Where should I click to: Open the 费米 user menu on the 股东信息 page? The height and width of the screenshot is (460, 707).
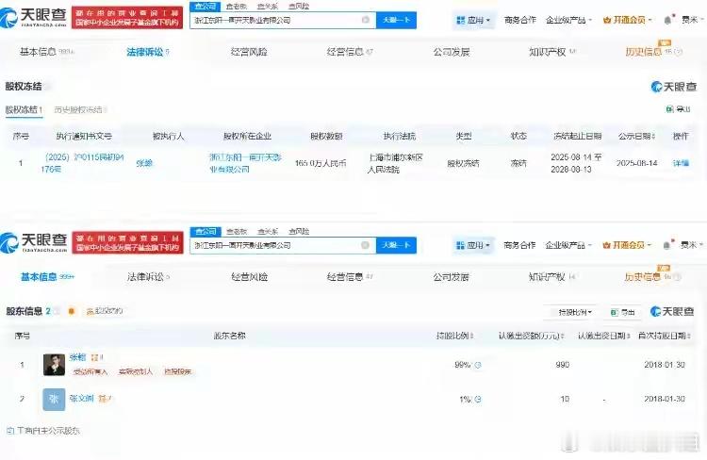pos(691,245)
